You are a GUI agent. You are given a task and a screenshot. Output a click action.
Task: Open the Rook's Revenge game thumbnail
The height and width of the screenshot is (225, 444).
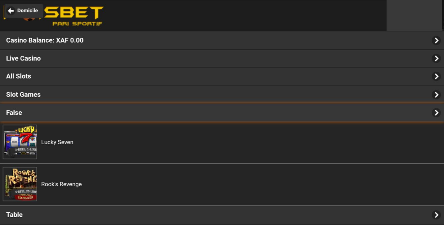(x=20, y=184)
